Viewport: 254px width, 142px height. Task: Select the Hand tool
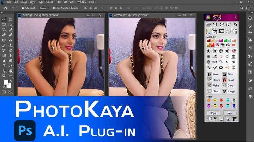(x=11, y=71)
